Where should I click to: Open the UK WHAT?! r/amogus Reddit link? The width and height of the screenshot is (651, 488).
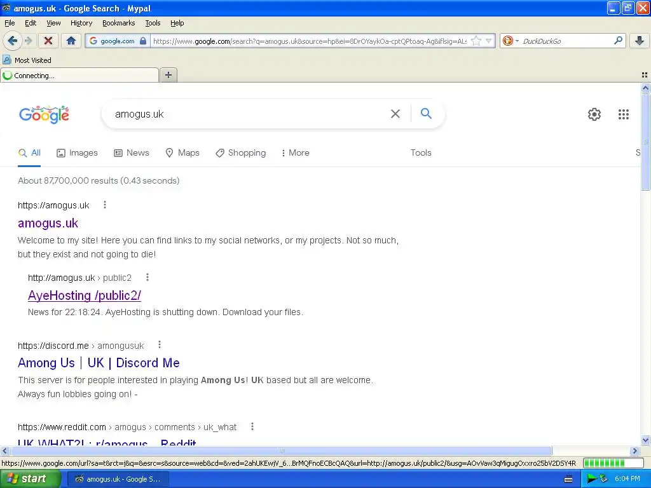click(107, 442)
